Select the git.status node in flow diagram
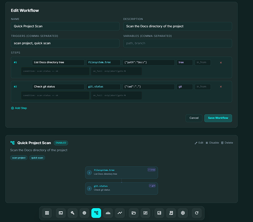The width and height of the screenshot is (253, 222). tap(121, 188)
